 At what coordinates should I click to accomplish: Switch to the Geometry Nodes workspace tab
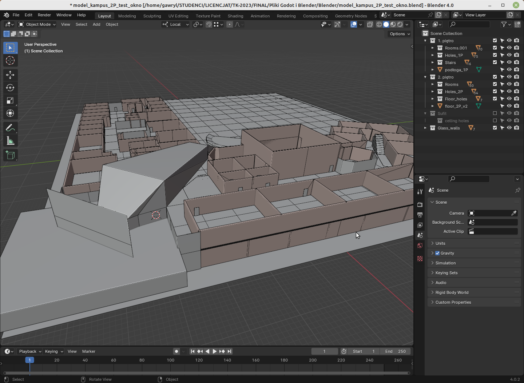tap(351, 16)
